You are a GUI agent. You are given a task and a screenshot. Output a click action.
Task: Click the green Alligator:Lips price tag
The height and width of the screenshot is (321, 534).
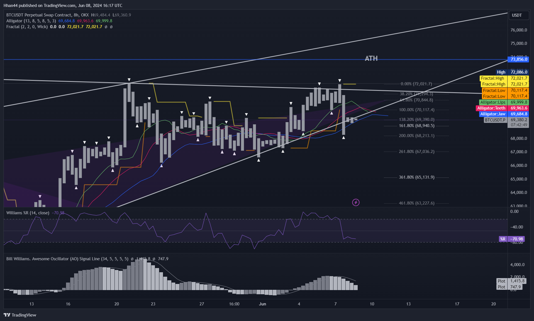click(x=504, y=102)
